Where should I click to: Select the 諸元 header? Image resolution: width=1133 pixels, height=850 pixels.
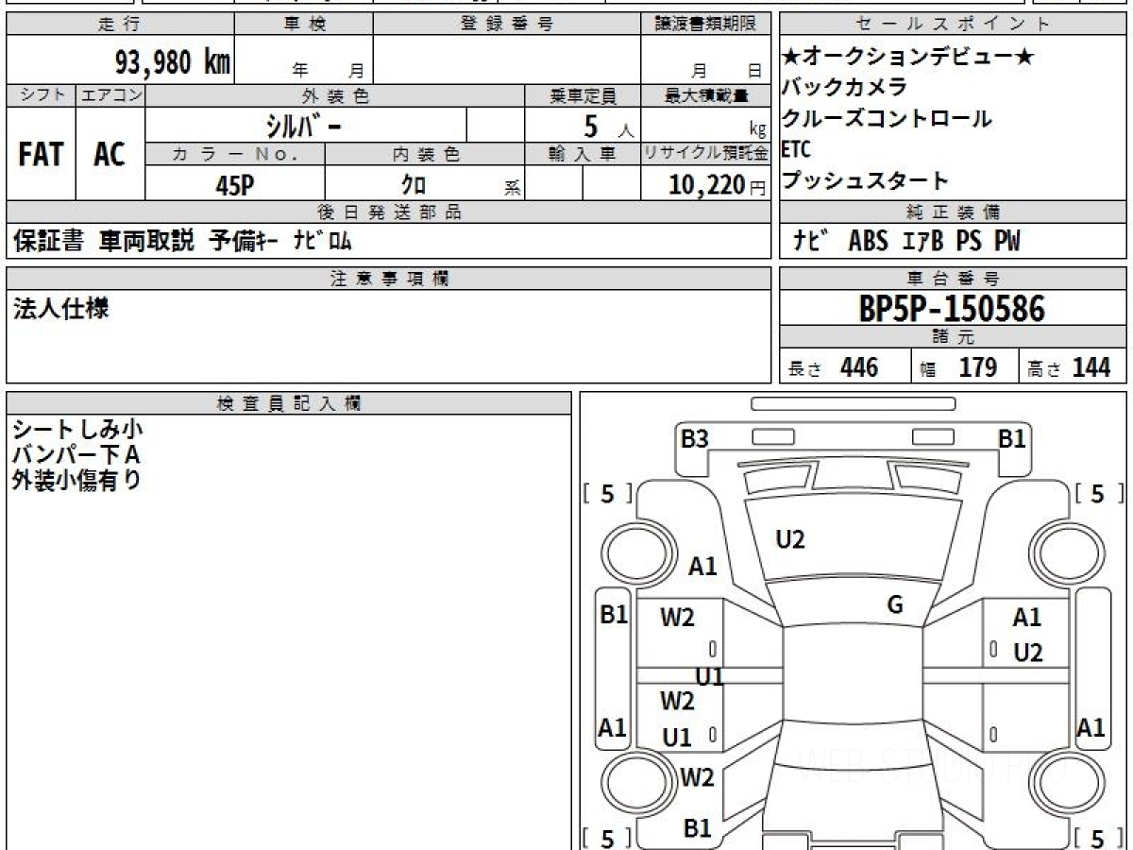tap(954, 337)
